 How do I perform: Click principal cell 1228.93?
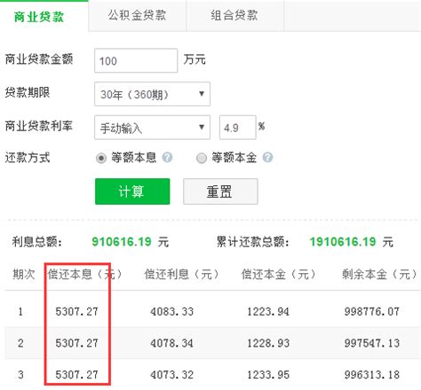pyautogui.click(x=268, y=343)
